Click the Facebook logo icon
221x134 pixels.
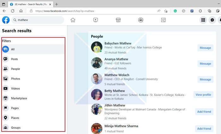6,20
